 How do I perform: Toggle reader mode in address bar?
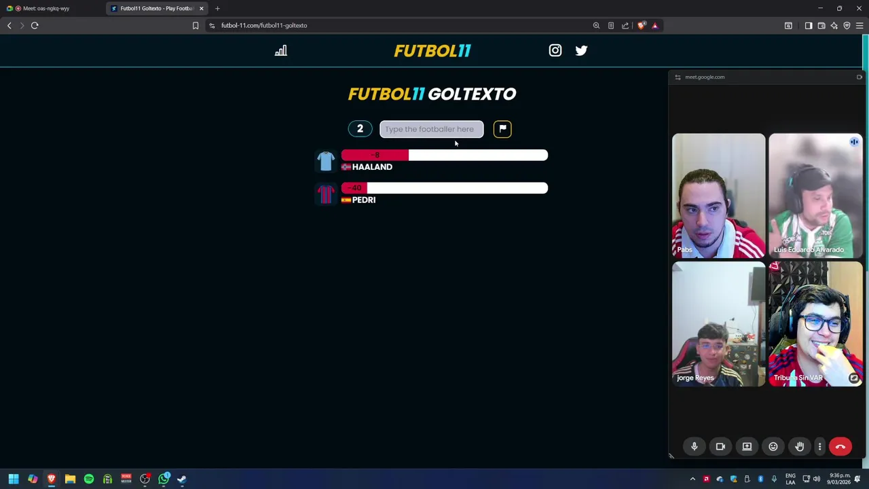611,26
